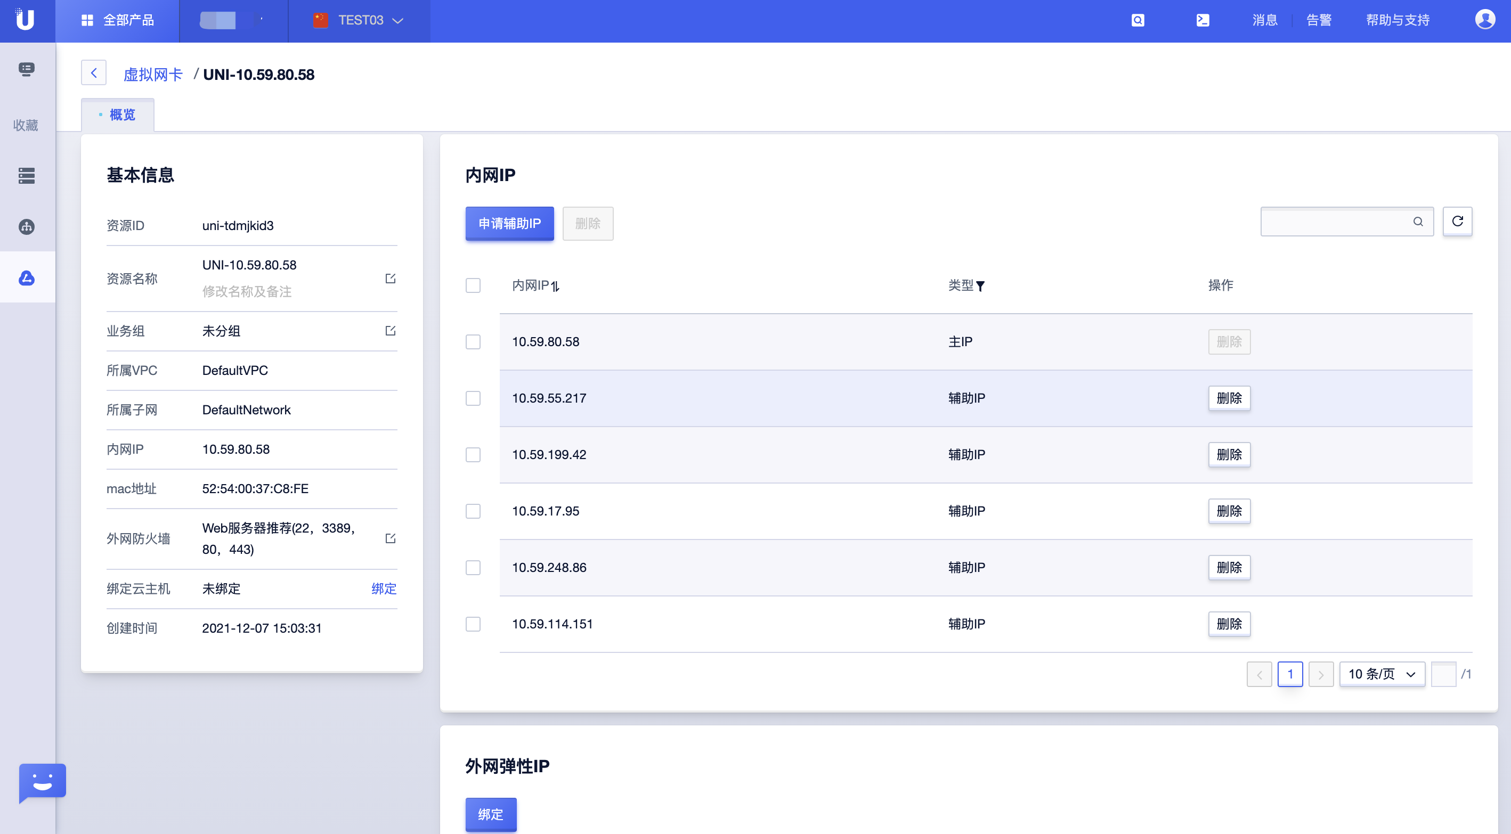This screenshot has height=834, width=1511.
Task: Filter by the 类型 column
Action: point(980,286)
